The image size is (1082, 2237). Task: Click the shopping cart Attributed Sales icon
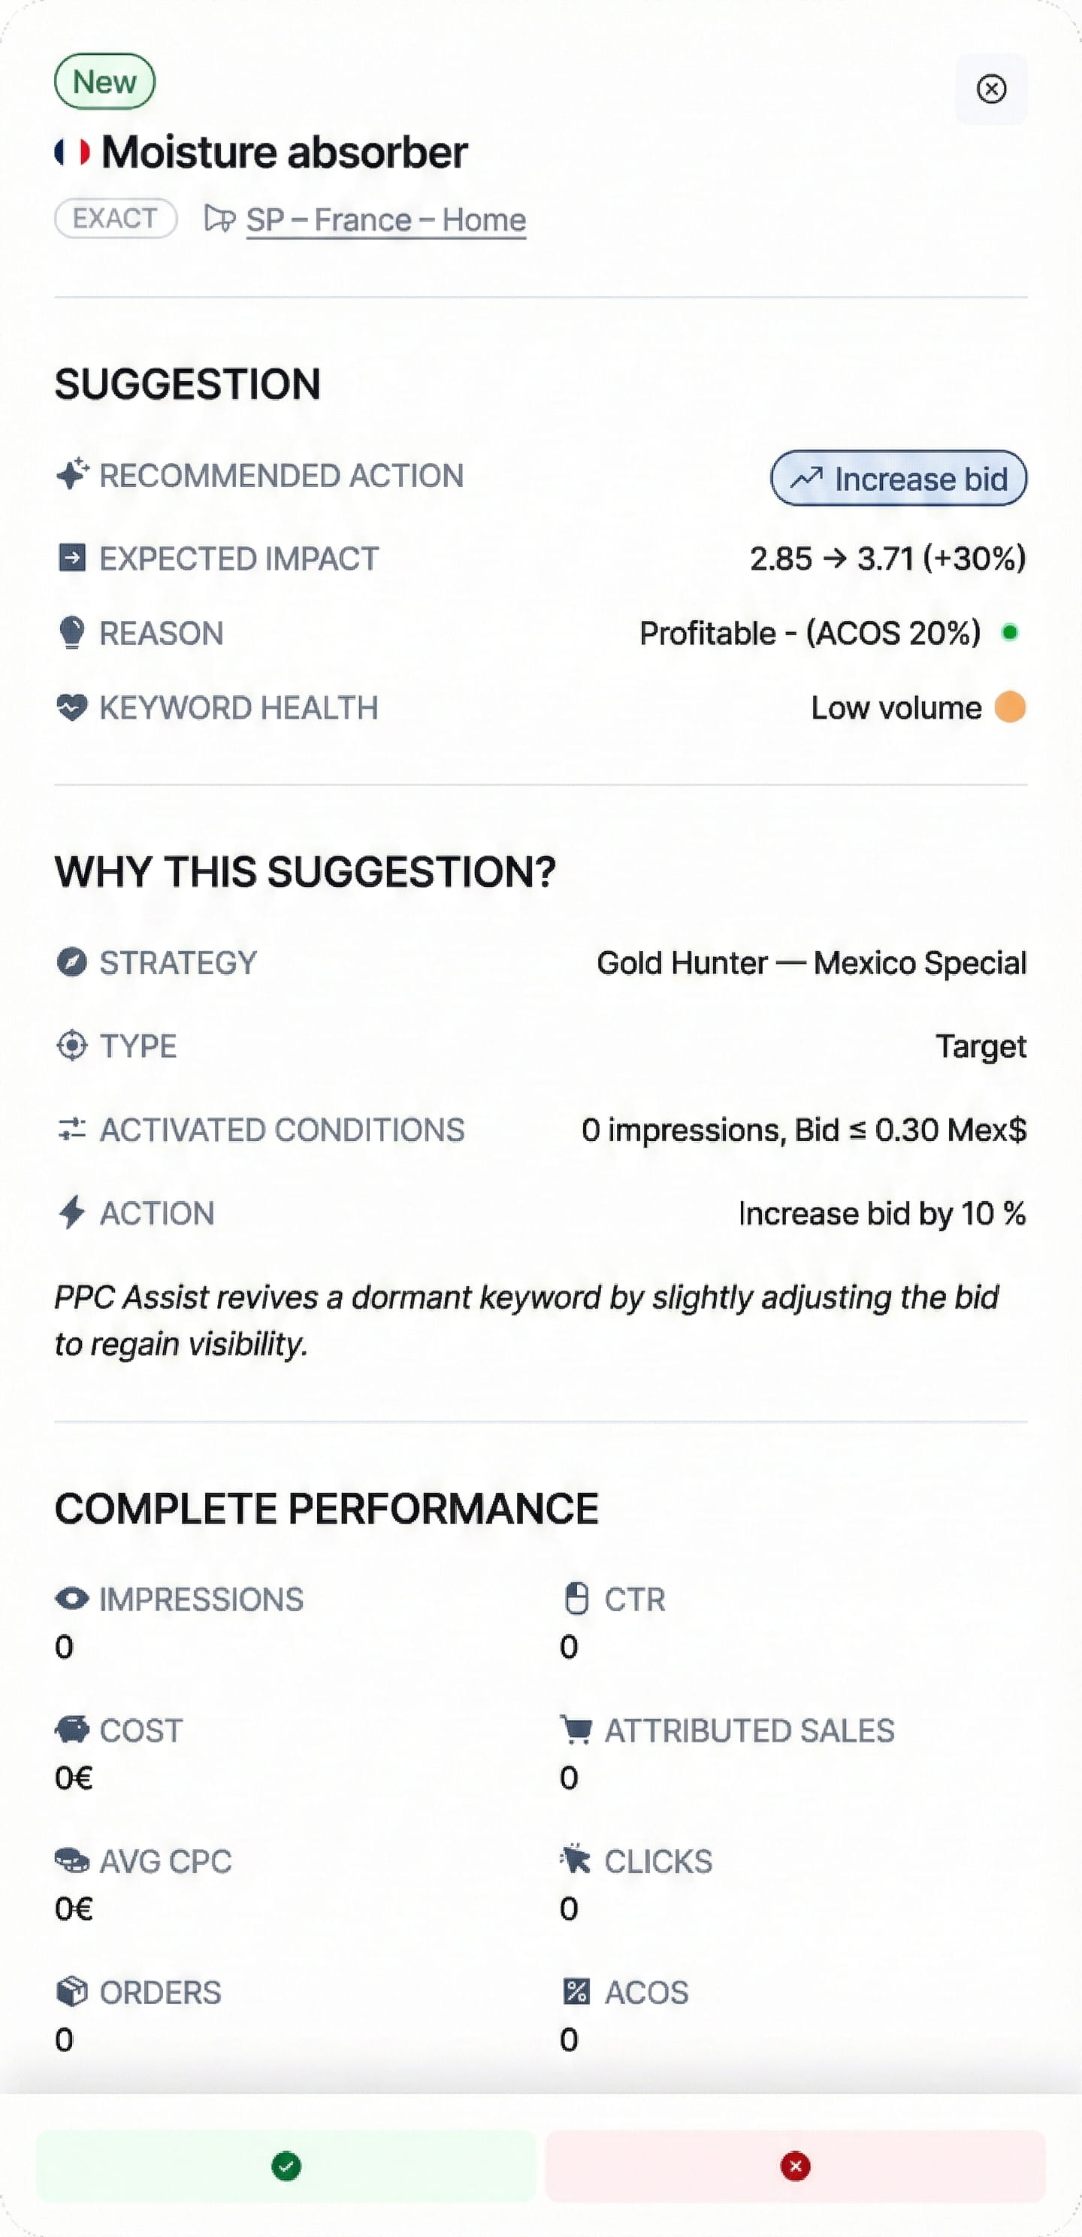point(576,1729)
